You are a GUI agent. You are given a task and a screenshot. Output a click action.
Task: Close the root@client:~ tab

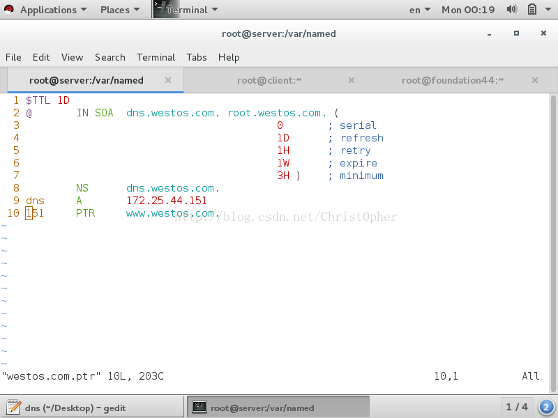click(x=352, y=80)
